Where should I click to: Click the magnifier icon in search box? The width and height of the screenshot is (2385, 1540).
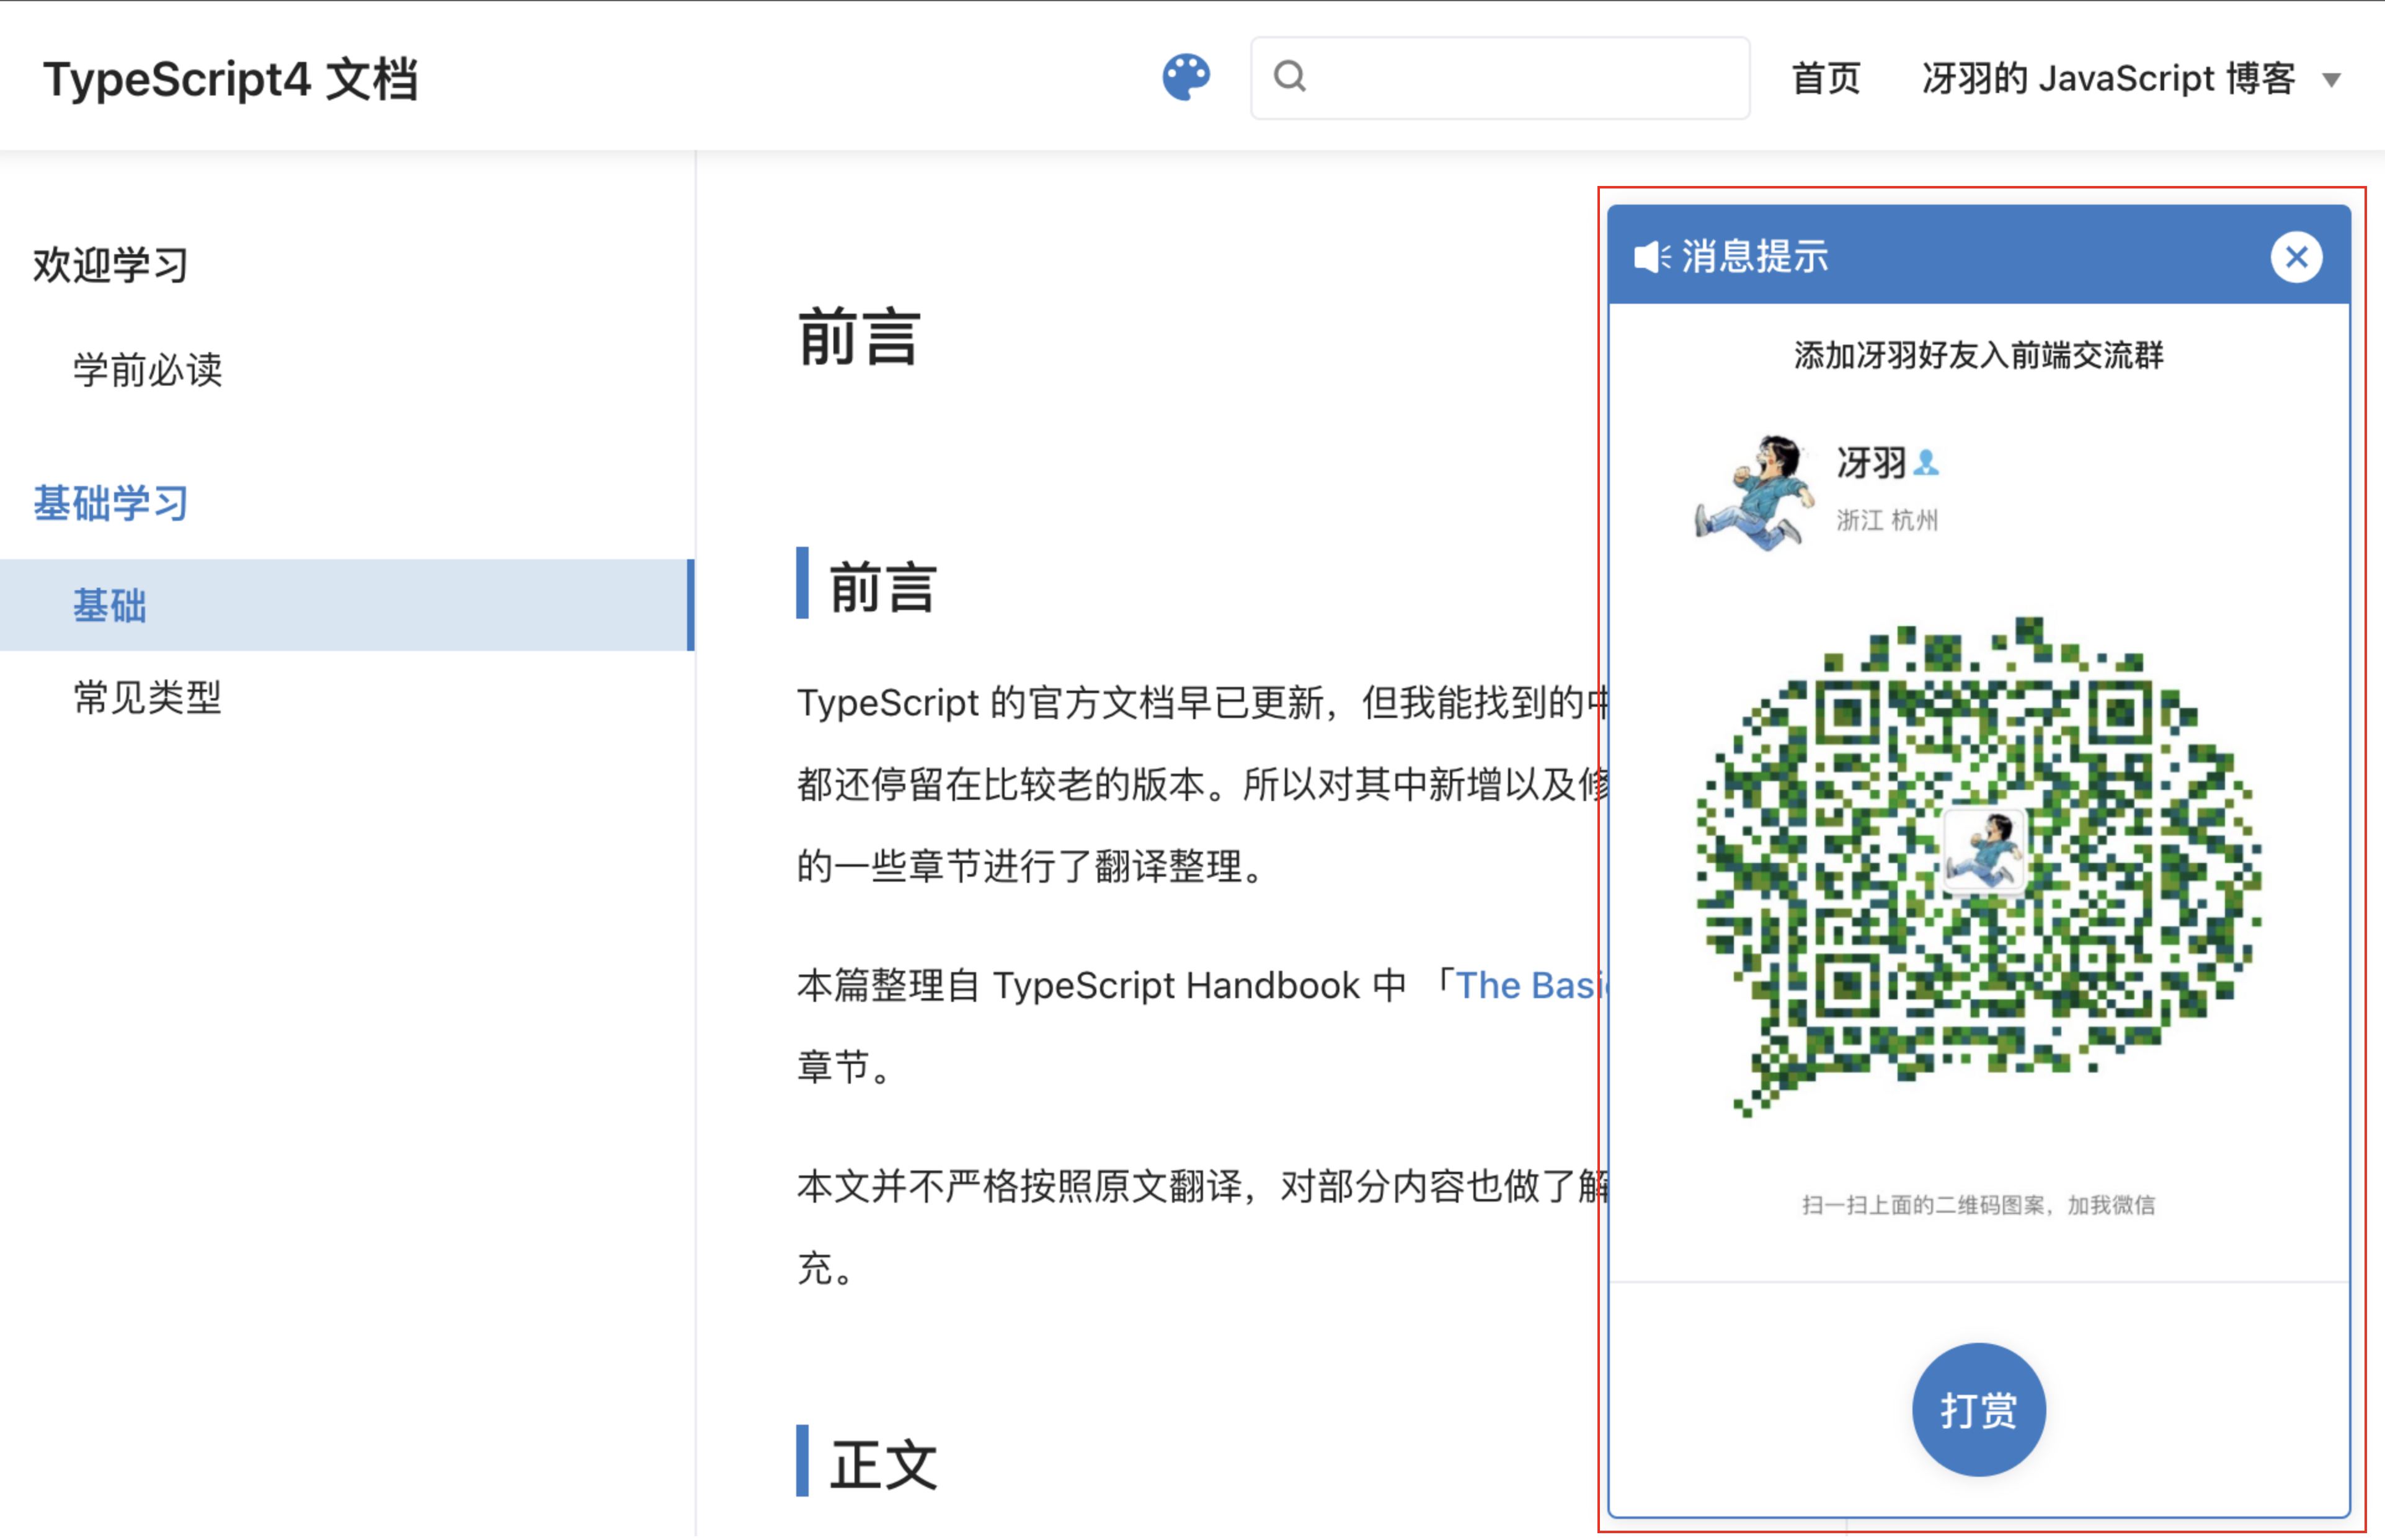click(1290, 76)
